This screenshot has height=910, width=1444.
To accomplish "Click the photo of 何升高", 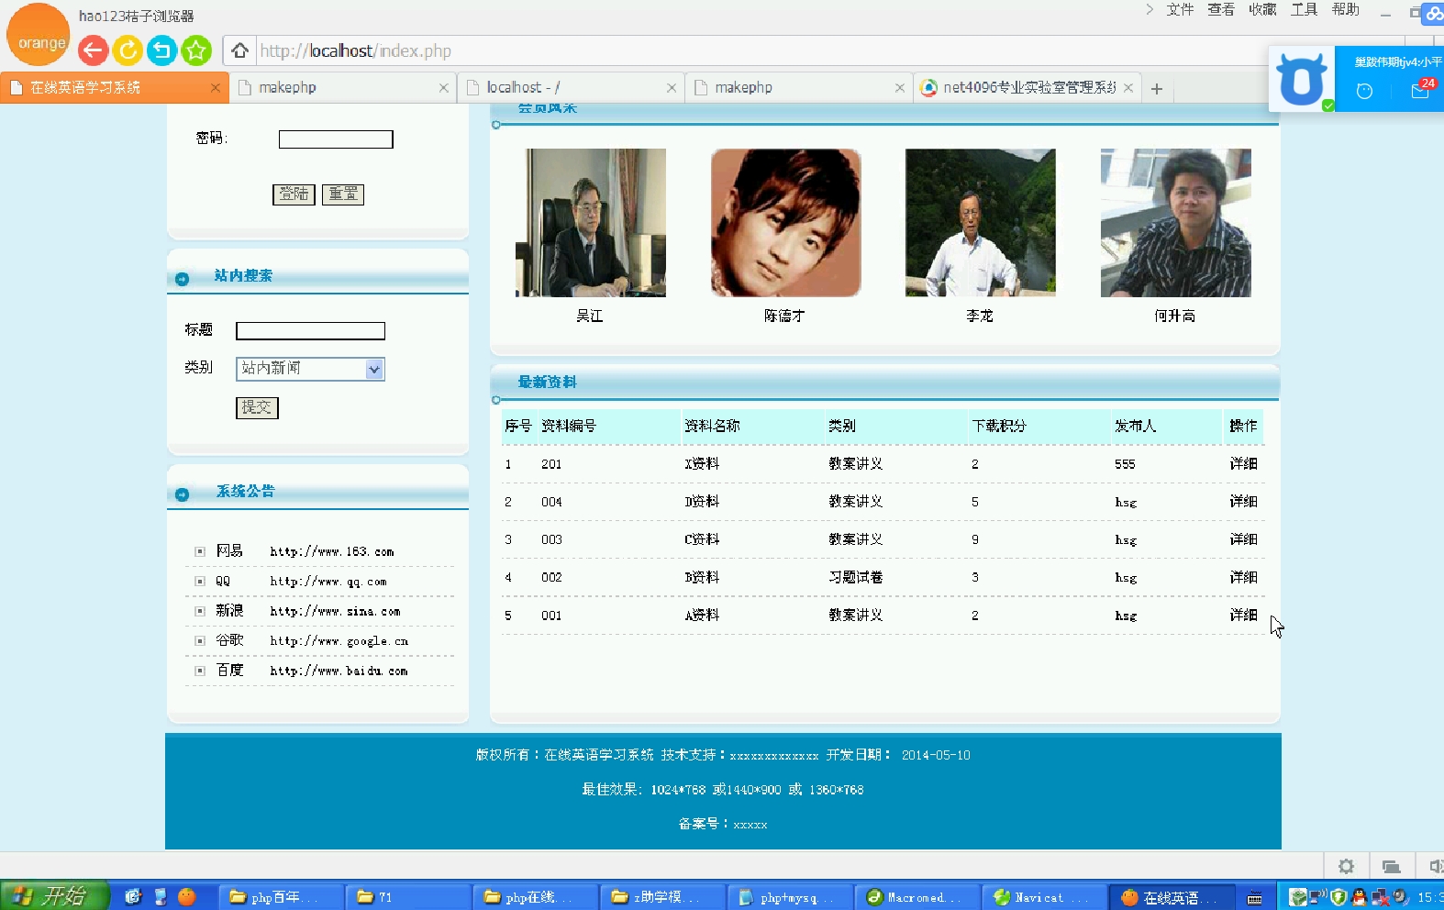I will (1176, 223).
